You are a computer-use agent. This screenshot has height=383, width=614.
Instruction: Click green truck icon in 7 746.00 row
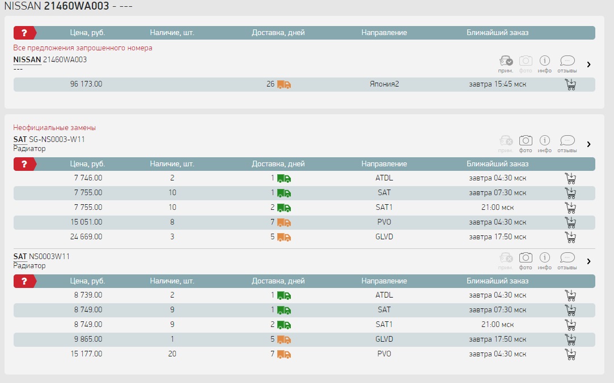coord(284,179)
